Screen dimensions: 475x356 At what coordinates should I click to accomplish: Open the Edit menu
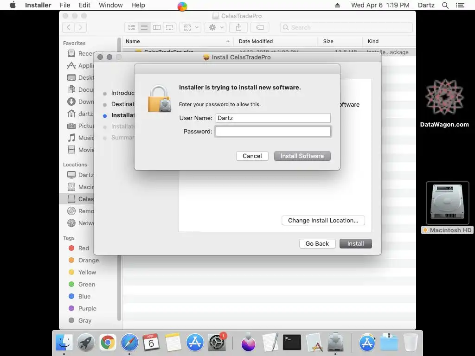[x=84, y=5]
